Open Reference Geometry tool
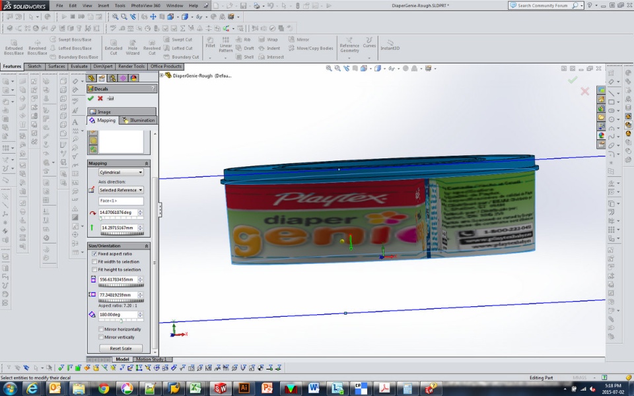This screenshot has height=396, width=634. 349,45
